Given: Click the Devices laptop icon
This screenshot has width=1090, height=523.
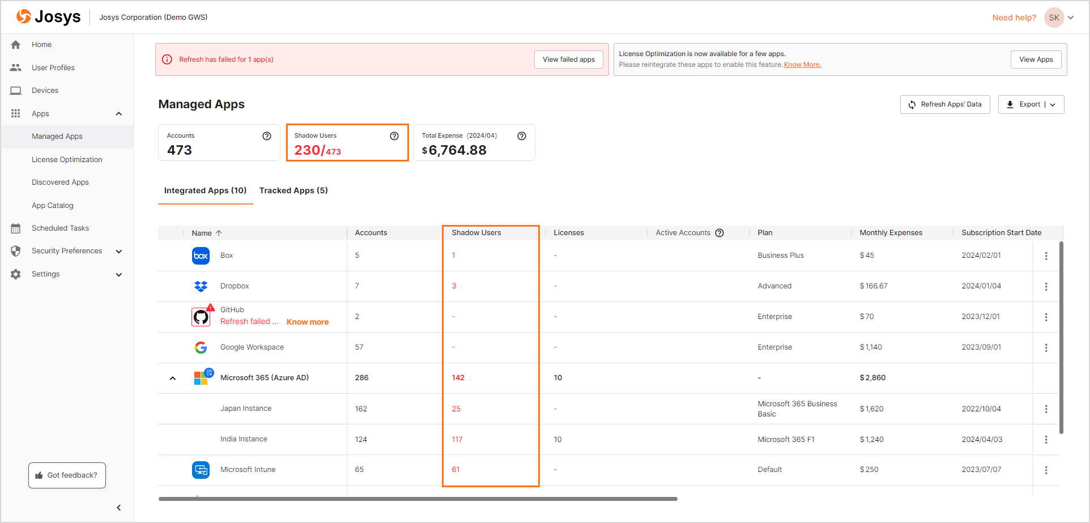Looking at the screenshot, I should click(x=16, y=91).
